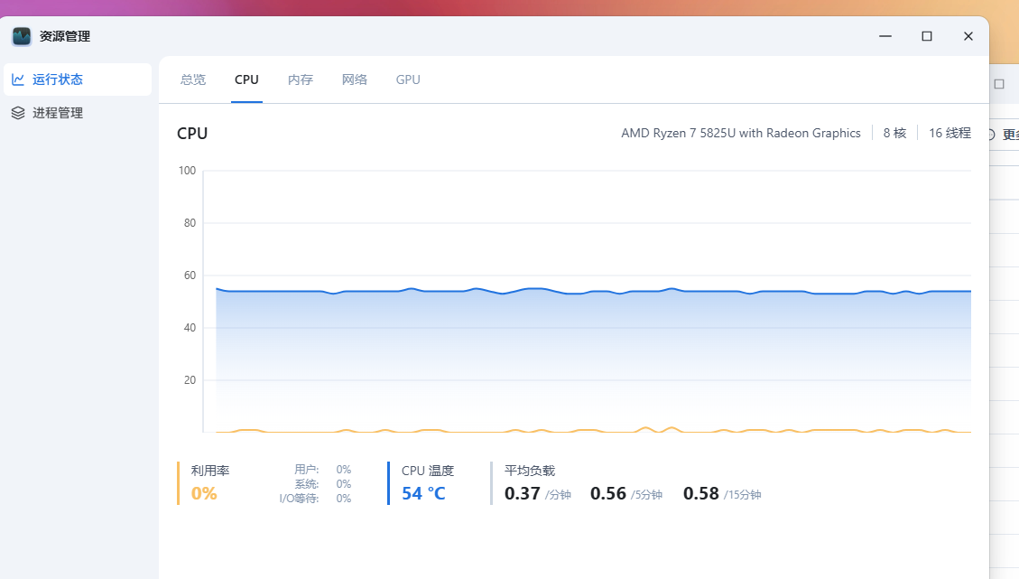Close the 资源管理 window
The height and width of the screenshot is (579, 1019).
[968, 36]
